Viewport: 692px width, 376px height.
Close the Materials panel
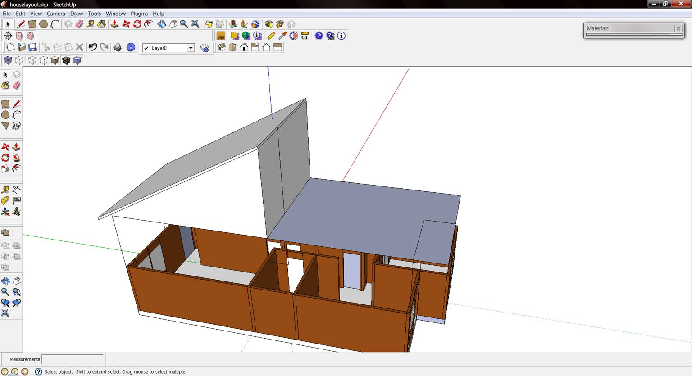tap(678, 28)
